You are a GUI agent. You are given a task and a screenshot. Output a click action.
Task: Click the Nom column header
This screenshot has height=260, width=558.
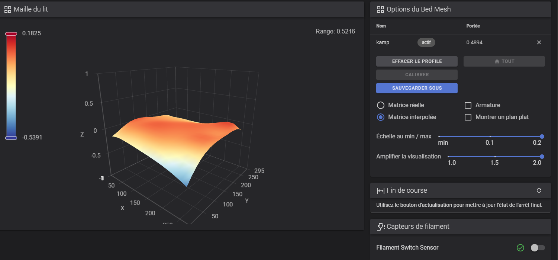(x=381, y=26)
